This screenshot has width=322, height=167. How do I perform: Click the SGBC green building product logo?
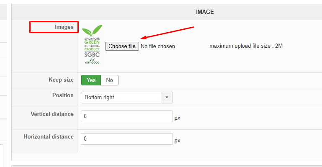pyautogui.click(x=92, y=44)
